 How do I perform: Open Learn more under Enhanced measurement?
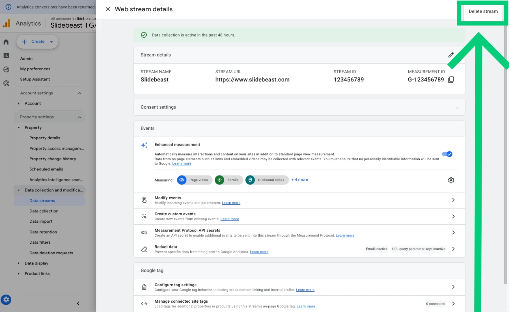click(182, 164)
